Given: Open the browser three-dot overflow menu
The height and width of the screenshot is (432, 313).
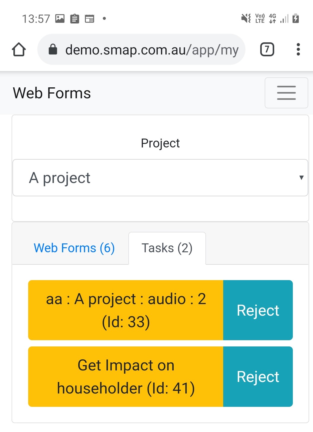Looking at the screenshot, I should [298, 49].
